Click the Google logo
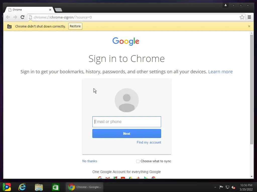This screenshot has width=257, height=192. click(126, 41)
